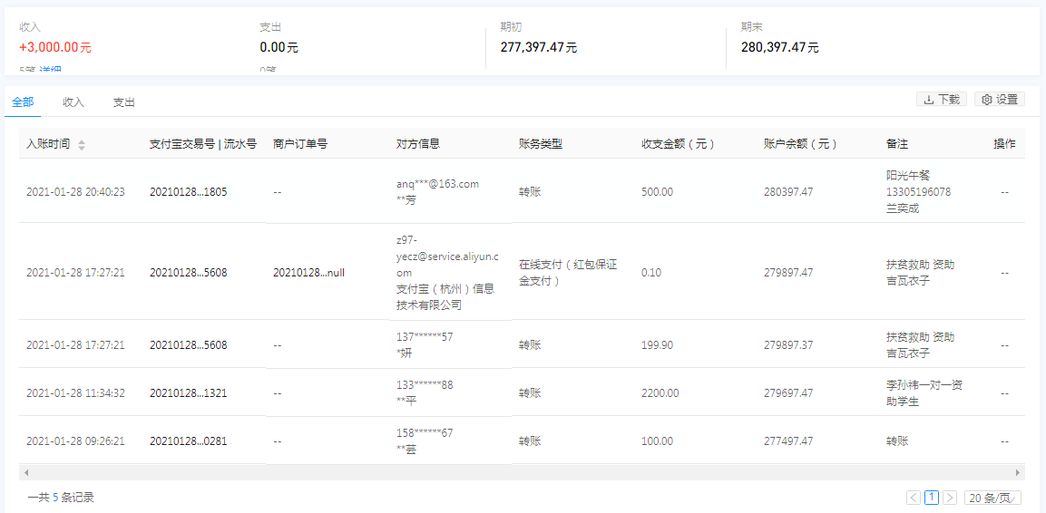Switch to the 收入 tab
The height and width of the screenshot is (513, 1046).
click(73, 102)
